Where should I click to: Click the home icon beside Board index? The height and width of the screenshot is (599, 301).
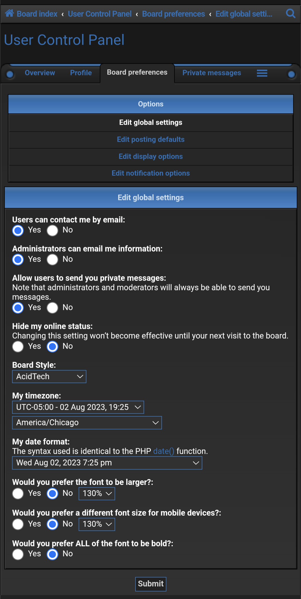9,13
